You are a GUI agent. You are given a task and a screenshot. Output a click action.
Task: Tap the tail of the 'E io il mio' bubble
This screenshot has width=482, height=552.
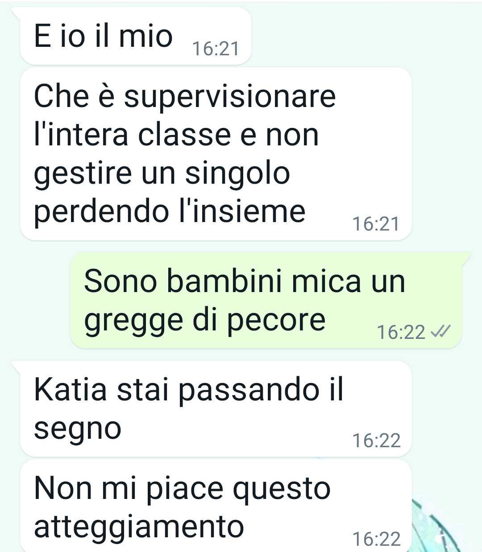[x=17, y=14]
